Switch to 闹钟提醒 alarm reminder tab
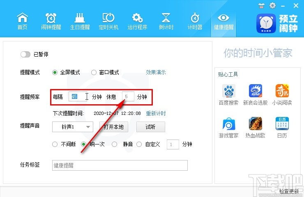This screenshot has width=304, height=197. coord(51,21)
